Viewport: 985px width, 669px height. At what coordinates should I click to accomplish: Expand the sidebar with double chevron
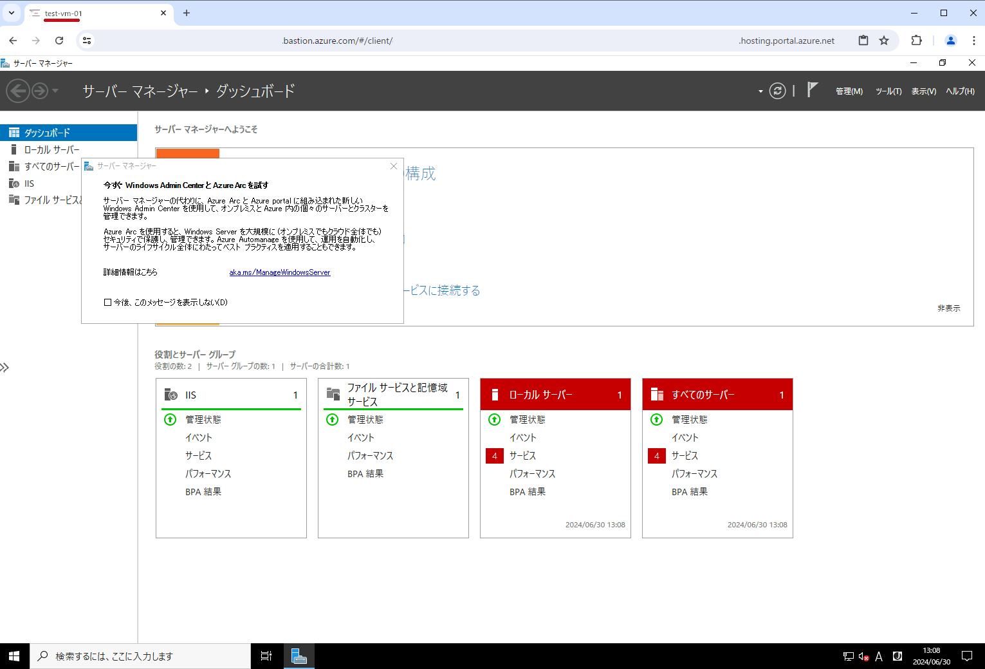5,368
